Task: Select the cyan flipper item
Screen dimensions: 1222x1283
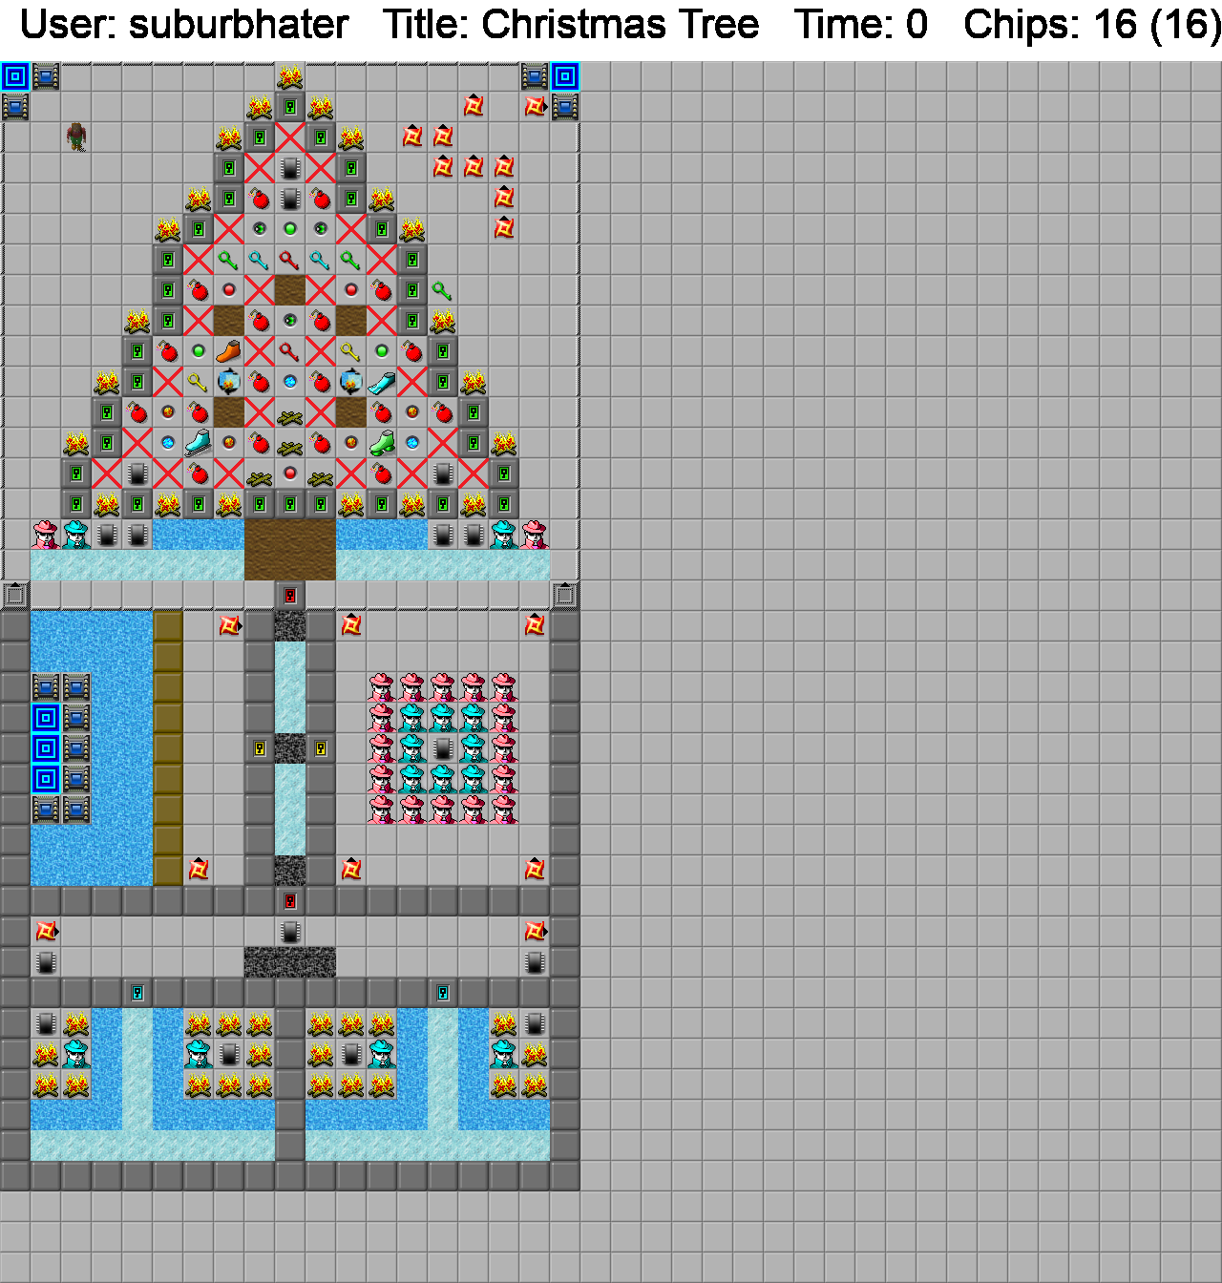Action: coord(382,382)
